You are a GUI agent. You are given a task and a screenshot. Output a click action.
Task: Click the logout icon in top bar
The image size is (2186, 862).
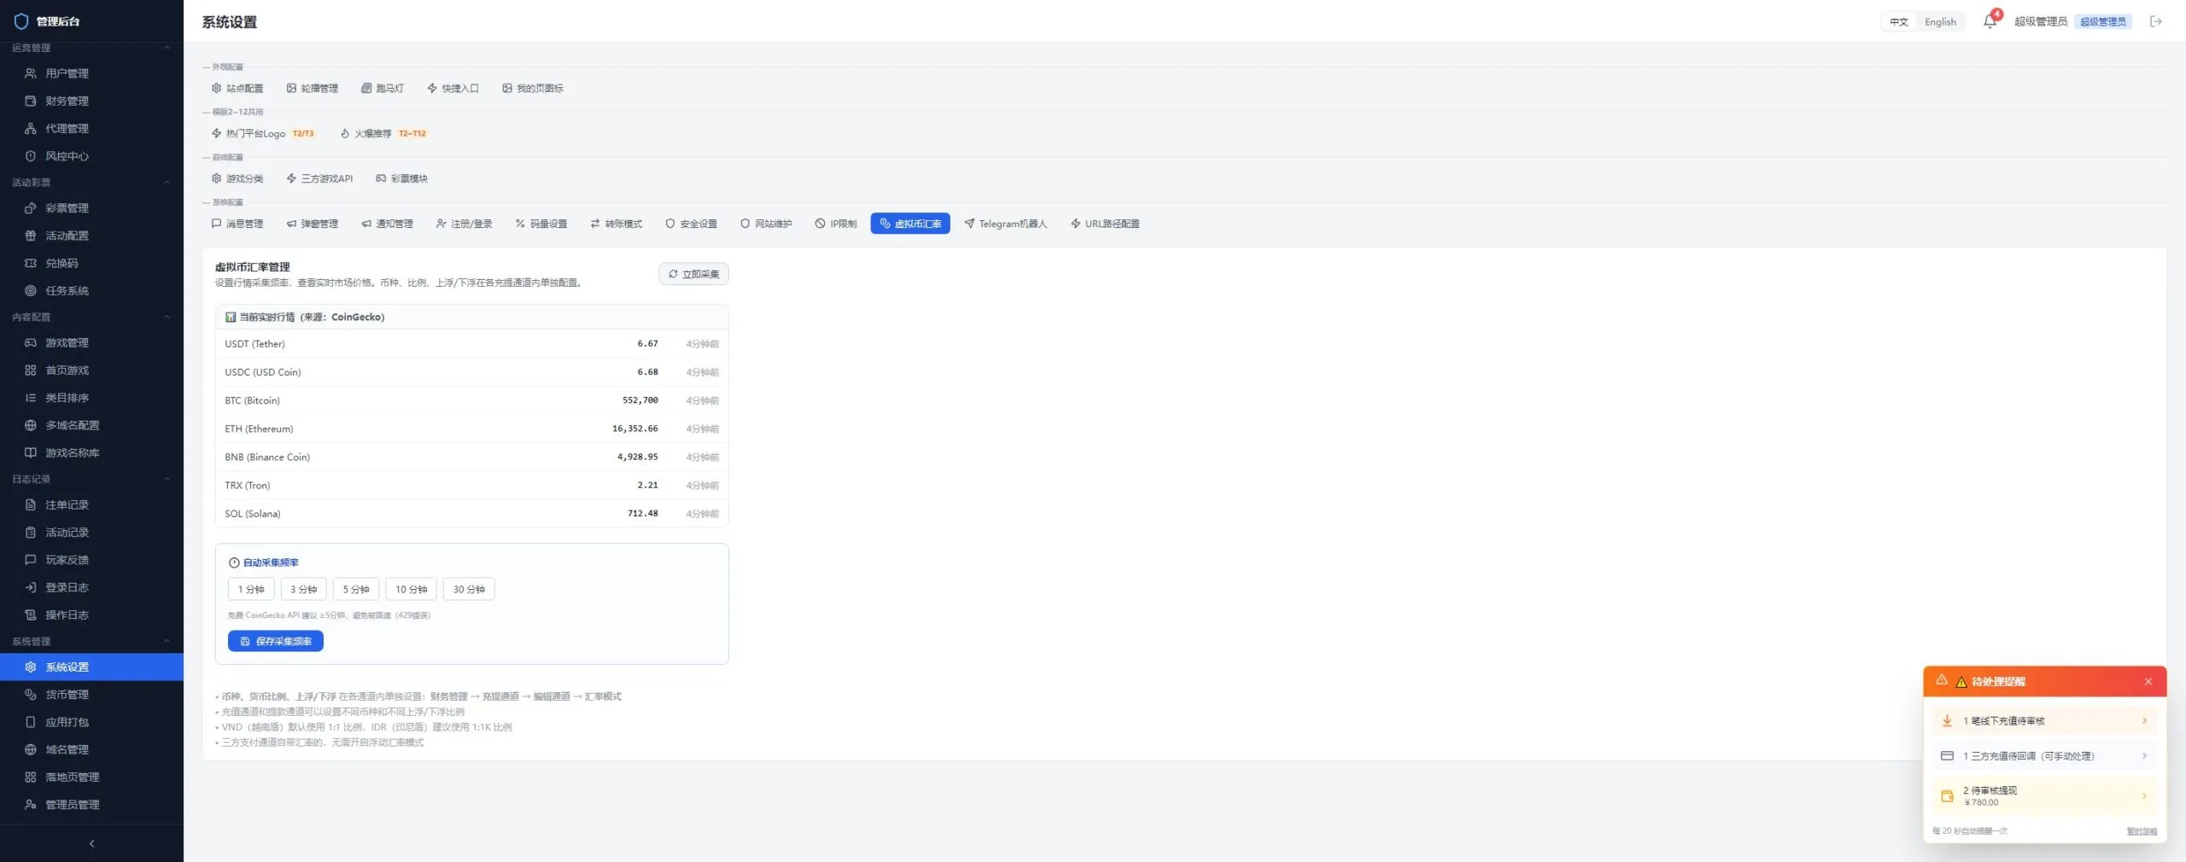tap(2156, 21)
